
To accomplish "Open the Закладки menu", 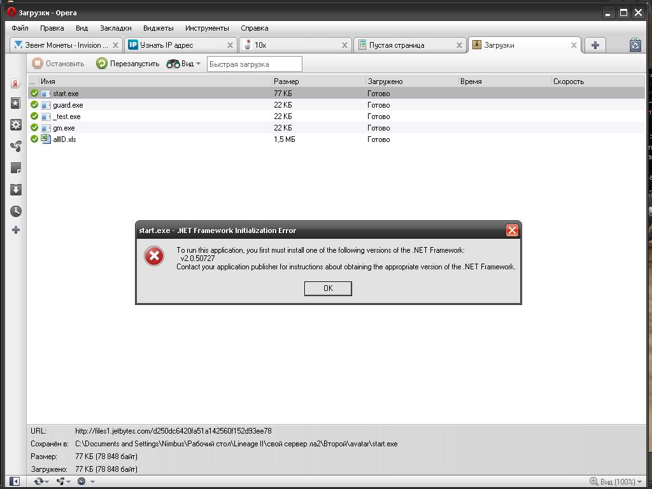I will (x=116, y=28).
